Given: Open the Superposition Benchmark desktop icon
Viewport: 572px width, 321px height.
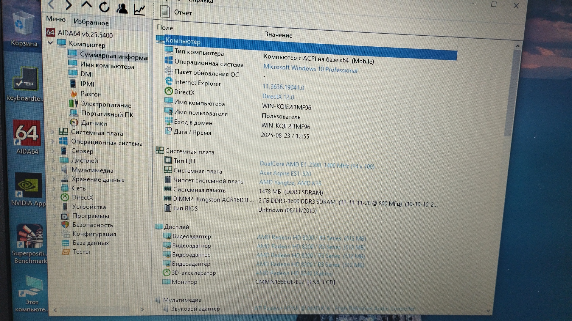Looking at the screenshot, I should [x=30, y=236].
